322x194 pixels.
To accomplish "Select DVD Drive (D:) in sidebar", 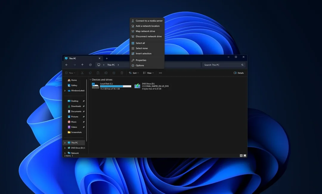I will point(76,148).
